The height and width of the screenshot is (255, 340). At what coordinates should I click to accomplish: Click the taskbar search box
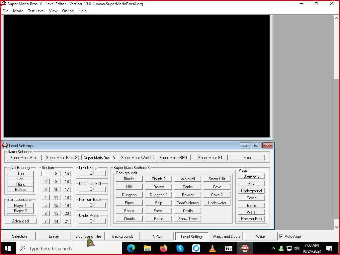tap(69, 248)
